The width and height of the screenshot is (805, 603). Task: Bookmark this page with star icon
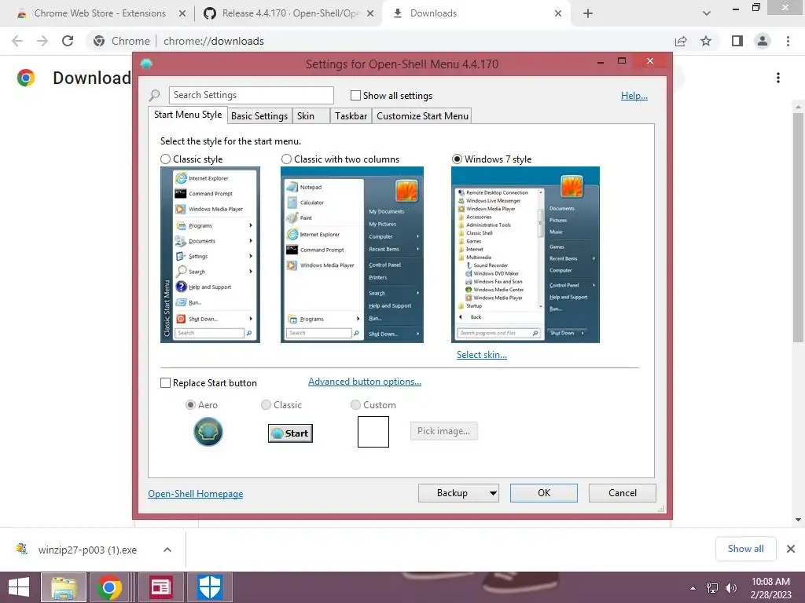pyautogui.click(x=706, y=41)
